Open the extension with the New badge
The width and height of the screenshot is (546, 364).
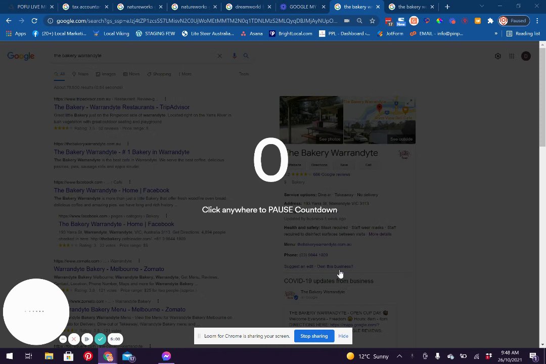point(401,21)
